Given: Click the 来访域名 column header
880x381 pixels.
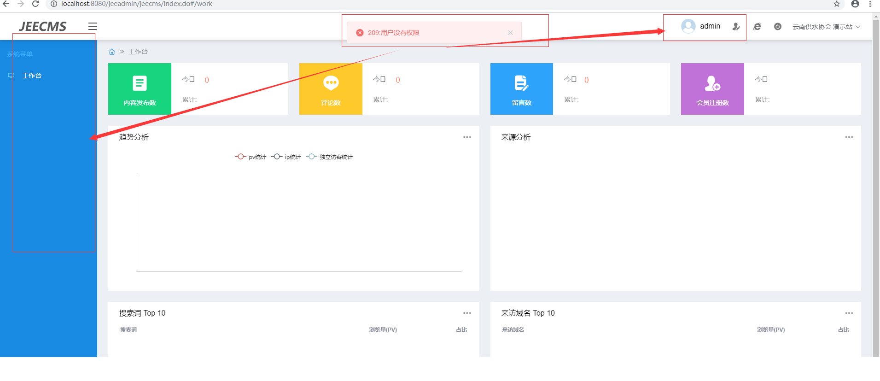Looking at the screenshot, I should (513, 330).
